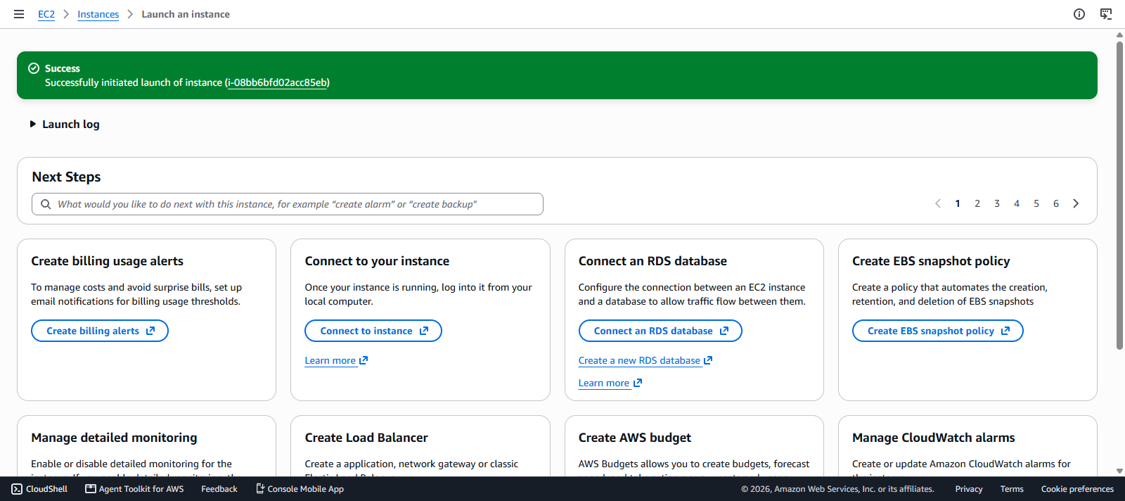This screenshot has width=1125, height=501.
Task: Click the Console Mobile App icon
Action: click(260, 489)
